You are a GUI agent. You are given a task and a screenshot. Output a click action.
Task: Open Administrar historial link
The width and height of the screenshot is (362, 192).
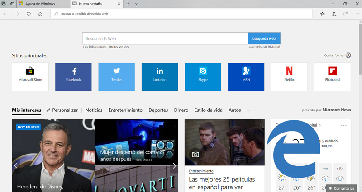tap(265, 47)
